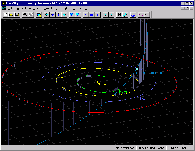Viewport: 195px width, 151px height.
Task: Rotate view left with the cyan arrow
Action: click(x=47, y=15)
